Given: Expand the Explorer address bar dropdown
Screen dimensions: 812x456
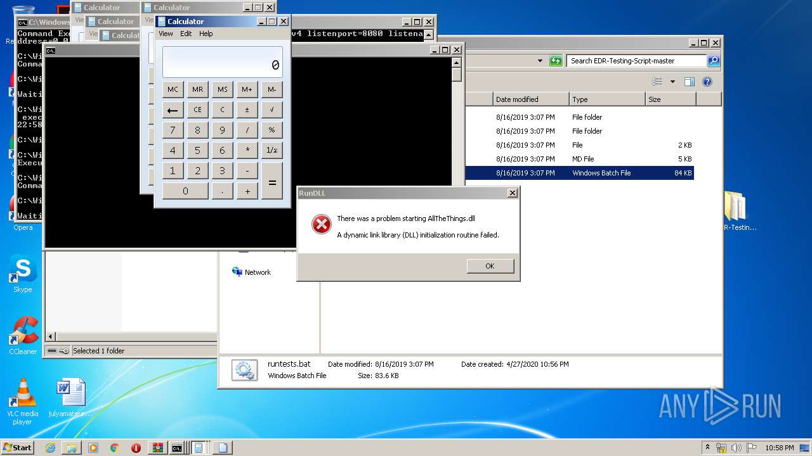Looking at the screenshot, I should point(540,61).
